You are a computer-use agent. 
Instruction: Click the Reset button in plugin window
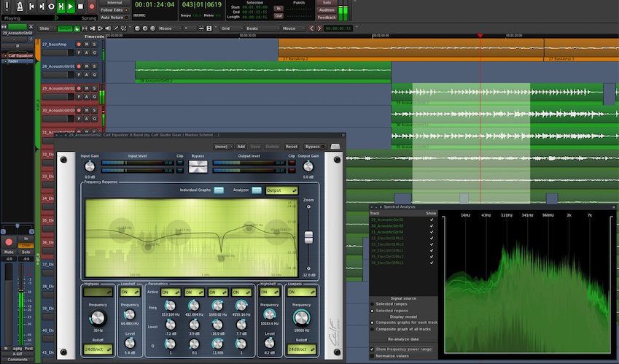[292, 147]
